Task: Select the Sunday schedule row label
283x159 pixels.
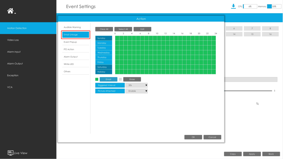Action: point(104,38)
